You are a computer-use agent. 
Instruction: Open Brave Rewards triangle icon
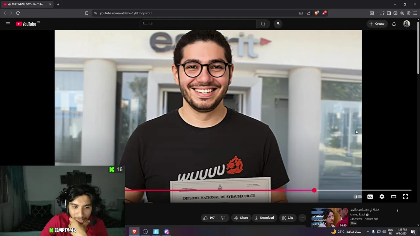point(324,13)
